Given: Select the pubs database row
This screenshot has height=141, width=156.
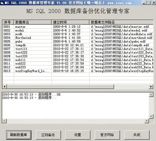Looking at the screenshot, I should pyautogui.click(x=78, y=41).
